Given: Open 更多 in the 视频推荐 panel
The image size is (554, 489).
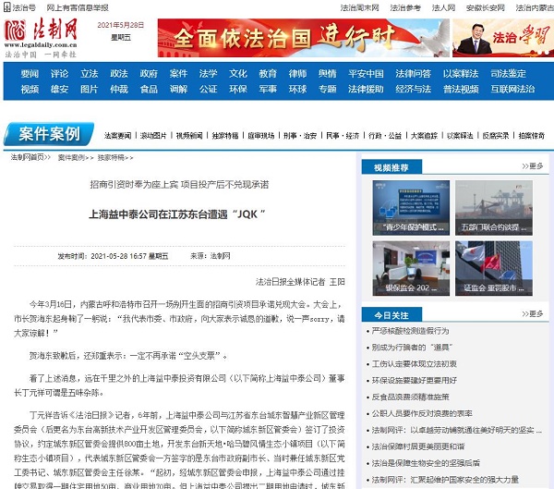Looking at the screenshot, I should (533, 166).
